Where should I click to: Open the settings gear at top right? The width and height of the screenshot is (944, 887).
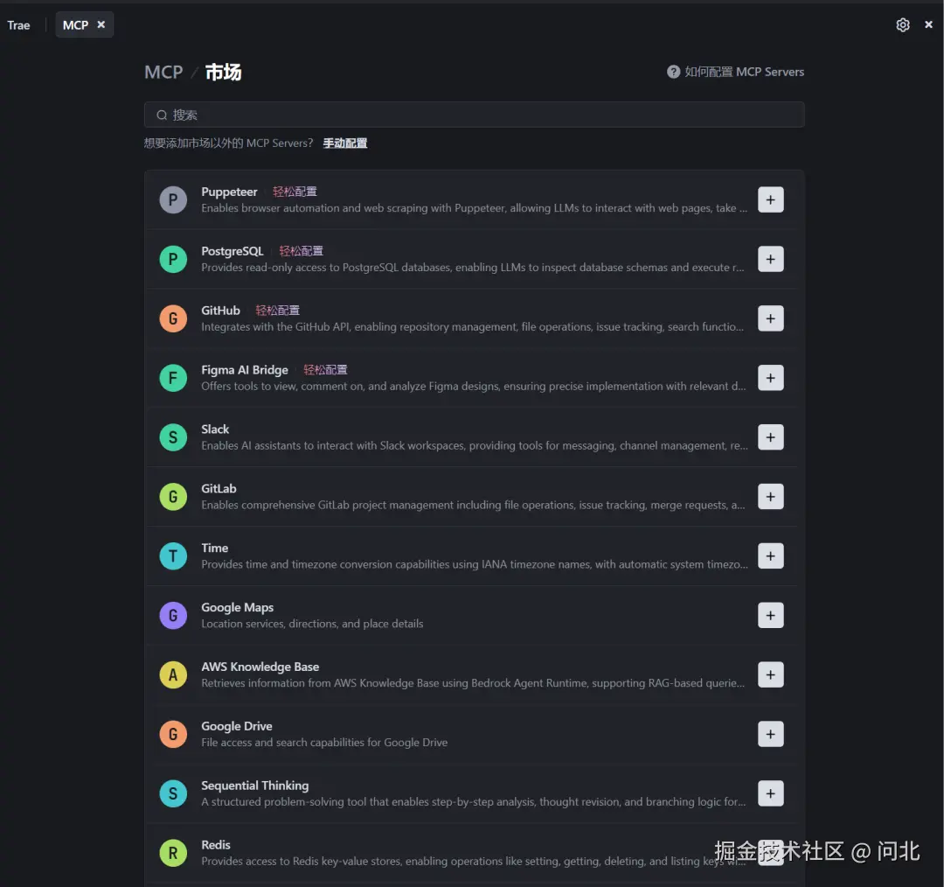click(x=903, y=24)
